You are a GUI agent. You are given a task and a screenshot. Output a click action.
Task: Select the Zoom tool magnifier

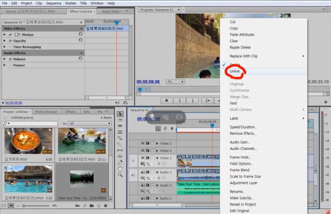point(120,175)
